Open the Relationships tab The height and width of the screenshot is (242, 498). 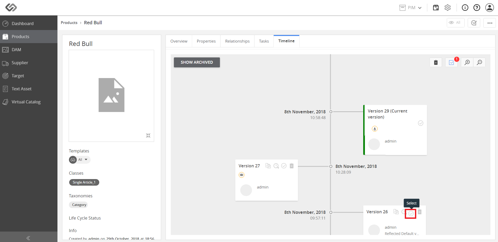pos(237,41)
